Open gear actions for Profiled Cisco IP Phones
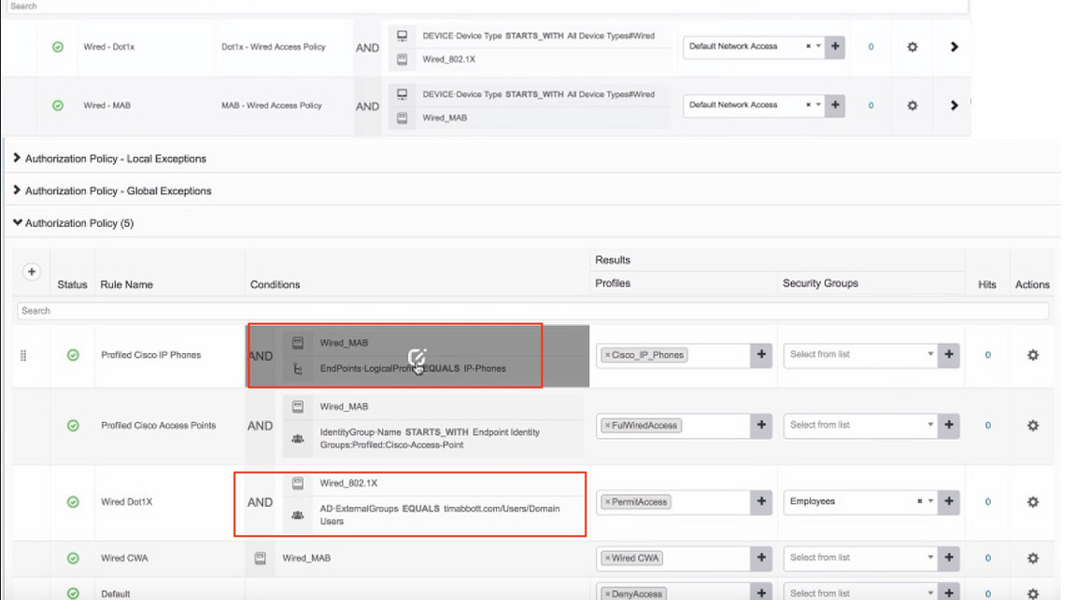Image resolution: width=1073 pixels, height=600 pixels. pos(1032,355)
